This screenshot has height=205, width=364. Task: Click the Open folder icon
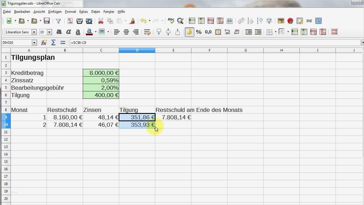pyautogui.click(x=22, y=21)
